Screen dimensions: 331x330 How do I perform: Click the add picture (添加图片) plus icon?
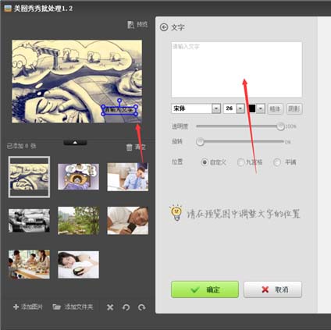pyautogui.click(x=16, y=307)
